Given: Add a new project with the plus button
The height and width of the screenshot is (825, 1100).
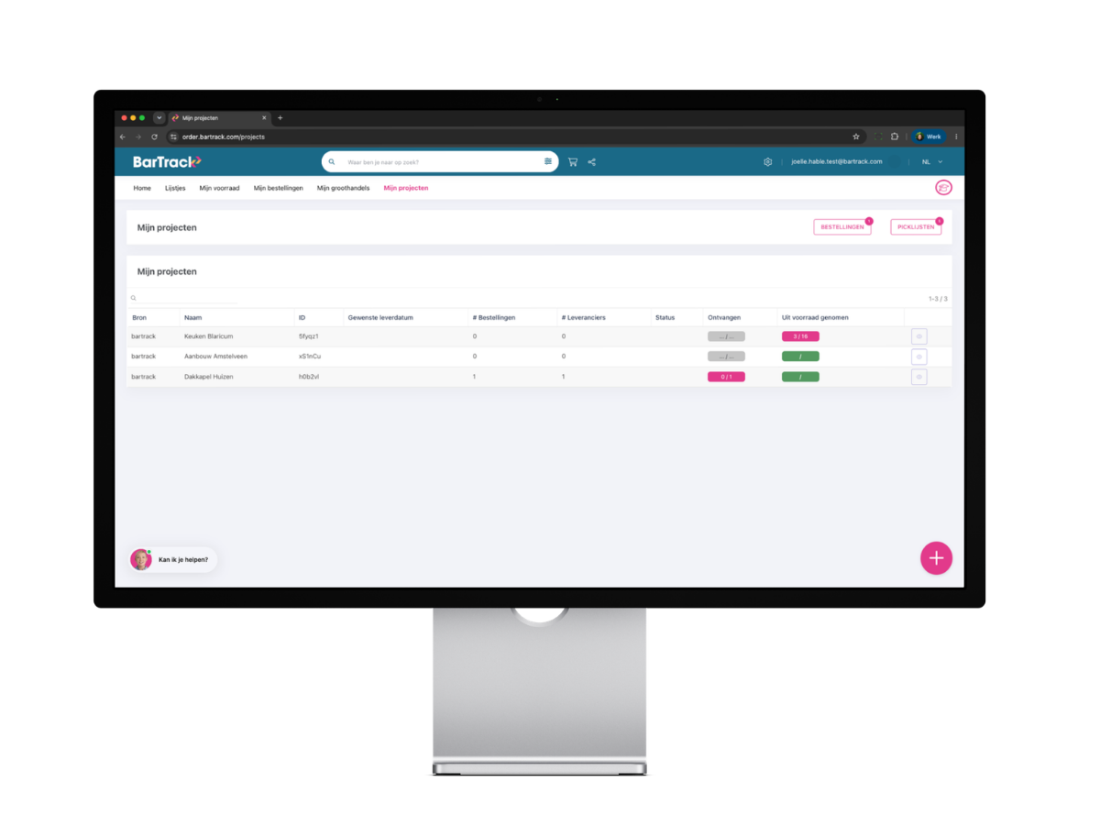Looking at the screenshot, I should [x=936, y=557].
